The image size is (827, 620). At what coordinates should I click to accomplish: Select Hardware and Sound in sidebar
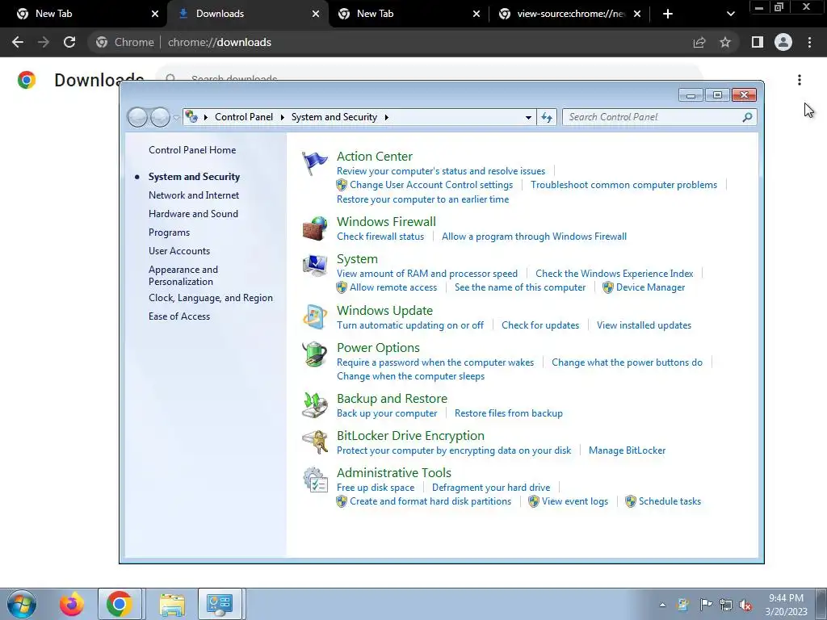(x=193, y=213)
